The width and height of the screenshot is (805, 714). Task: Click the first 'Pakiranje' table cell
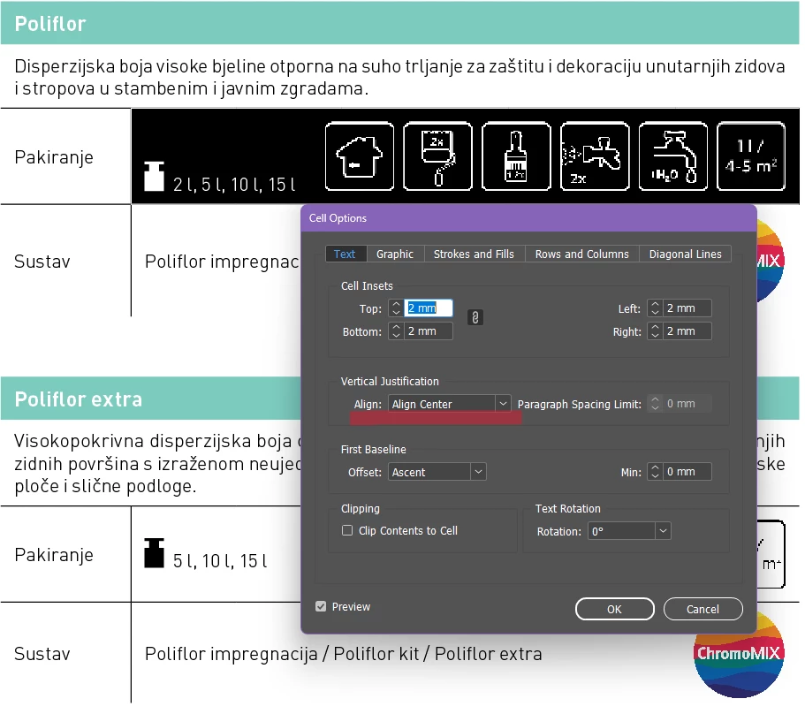[65, 156]
